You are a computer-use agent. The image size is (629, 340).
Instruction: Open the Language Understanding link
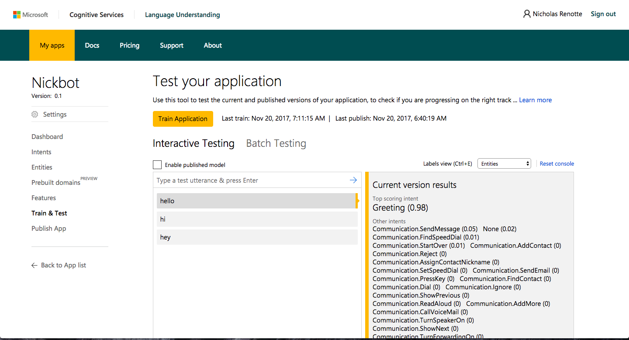coord(183,15)
